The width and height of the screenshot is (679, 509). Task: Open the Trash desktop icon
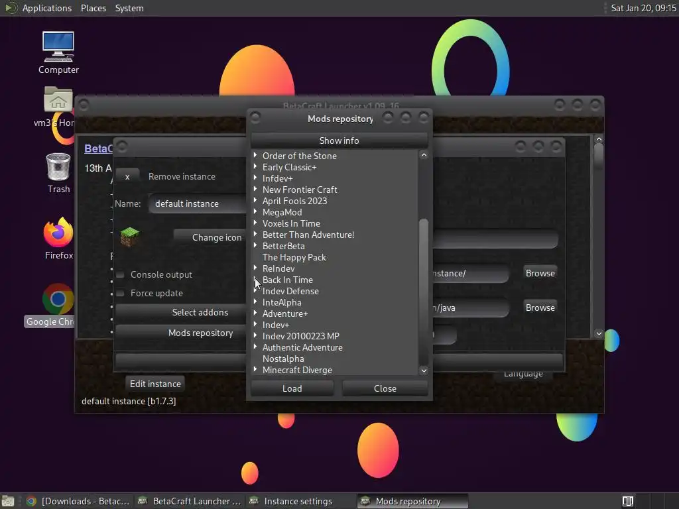pos(58,173)
